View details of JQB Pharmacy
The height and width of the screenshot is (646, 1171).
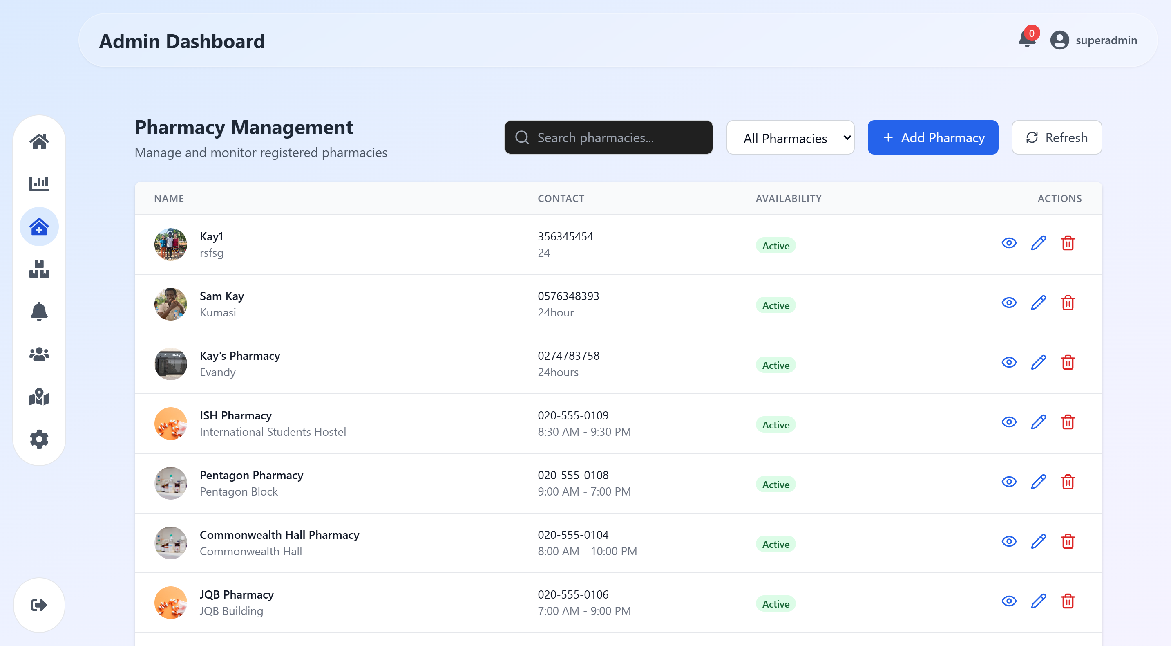(x=1009, y=601)
